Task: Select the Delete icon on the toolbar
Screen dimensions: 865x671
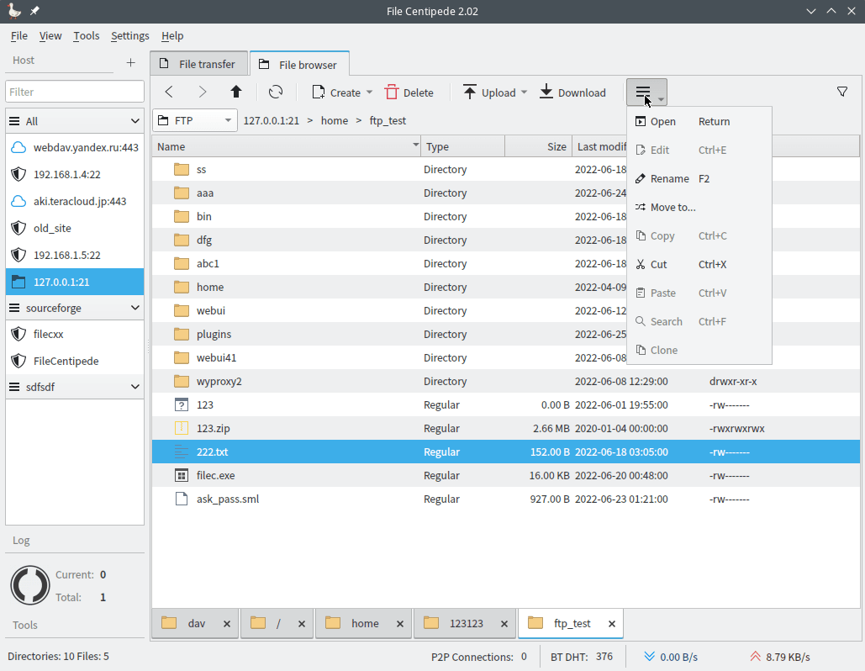Action: 409,92
